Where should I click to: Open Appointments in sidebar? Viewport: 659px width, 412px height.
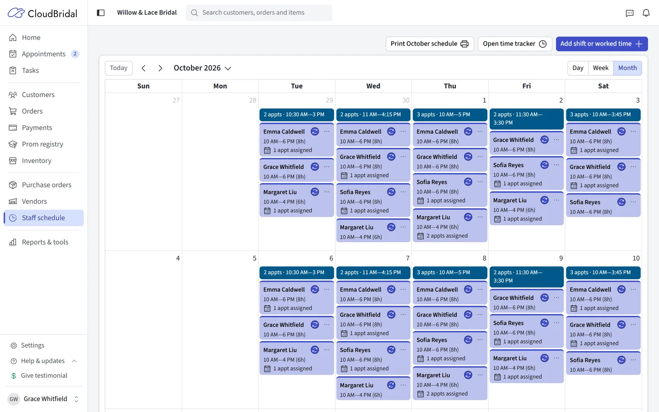44,54
